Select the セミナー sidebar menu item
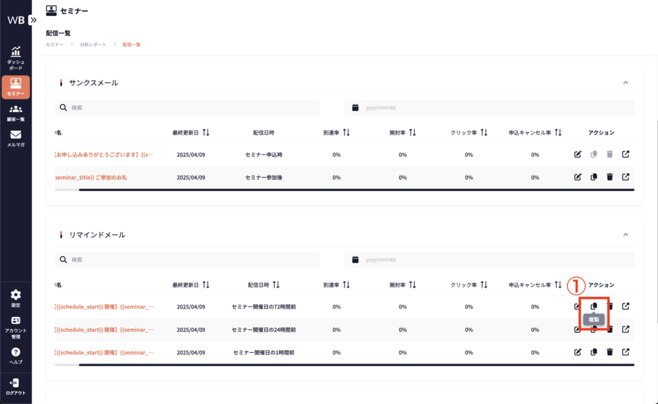 coord(15,87)
